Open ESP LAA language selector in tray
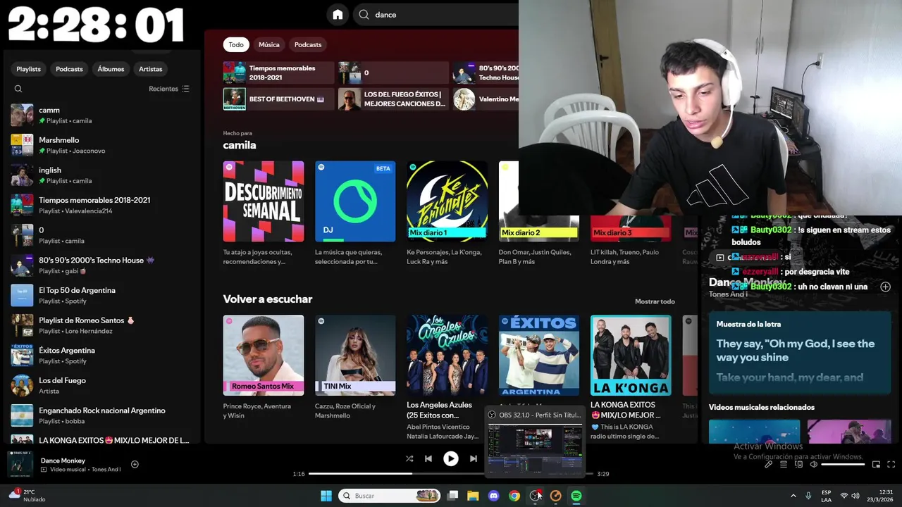 click(x=826, y=496)
